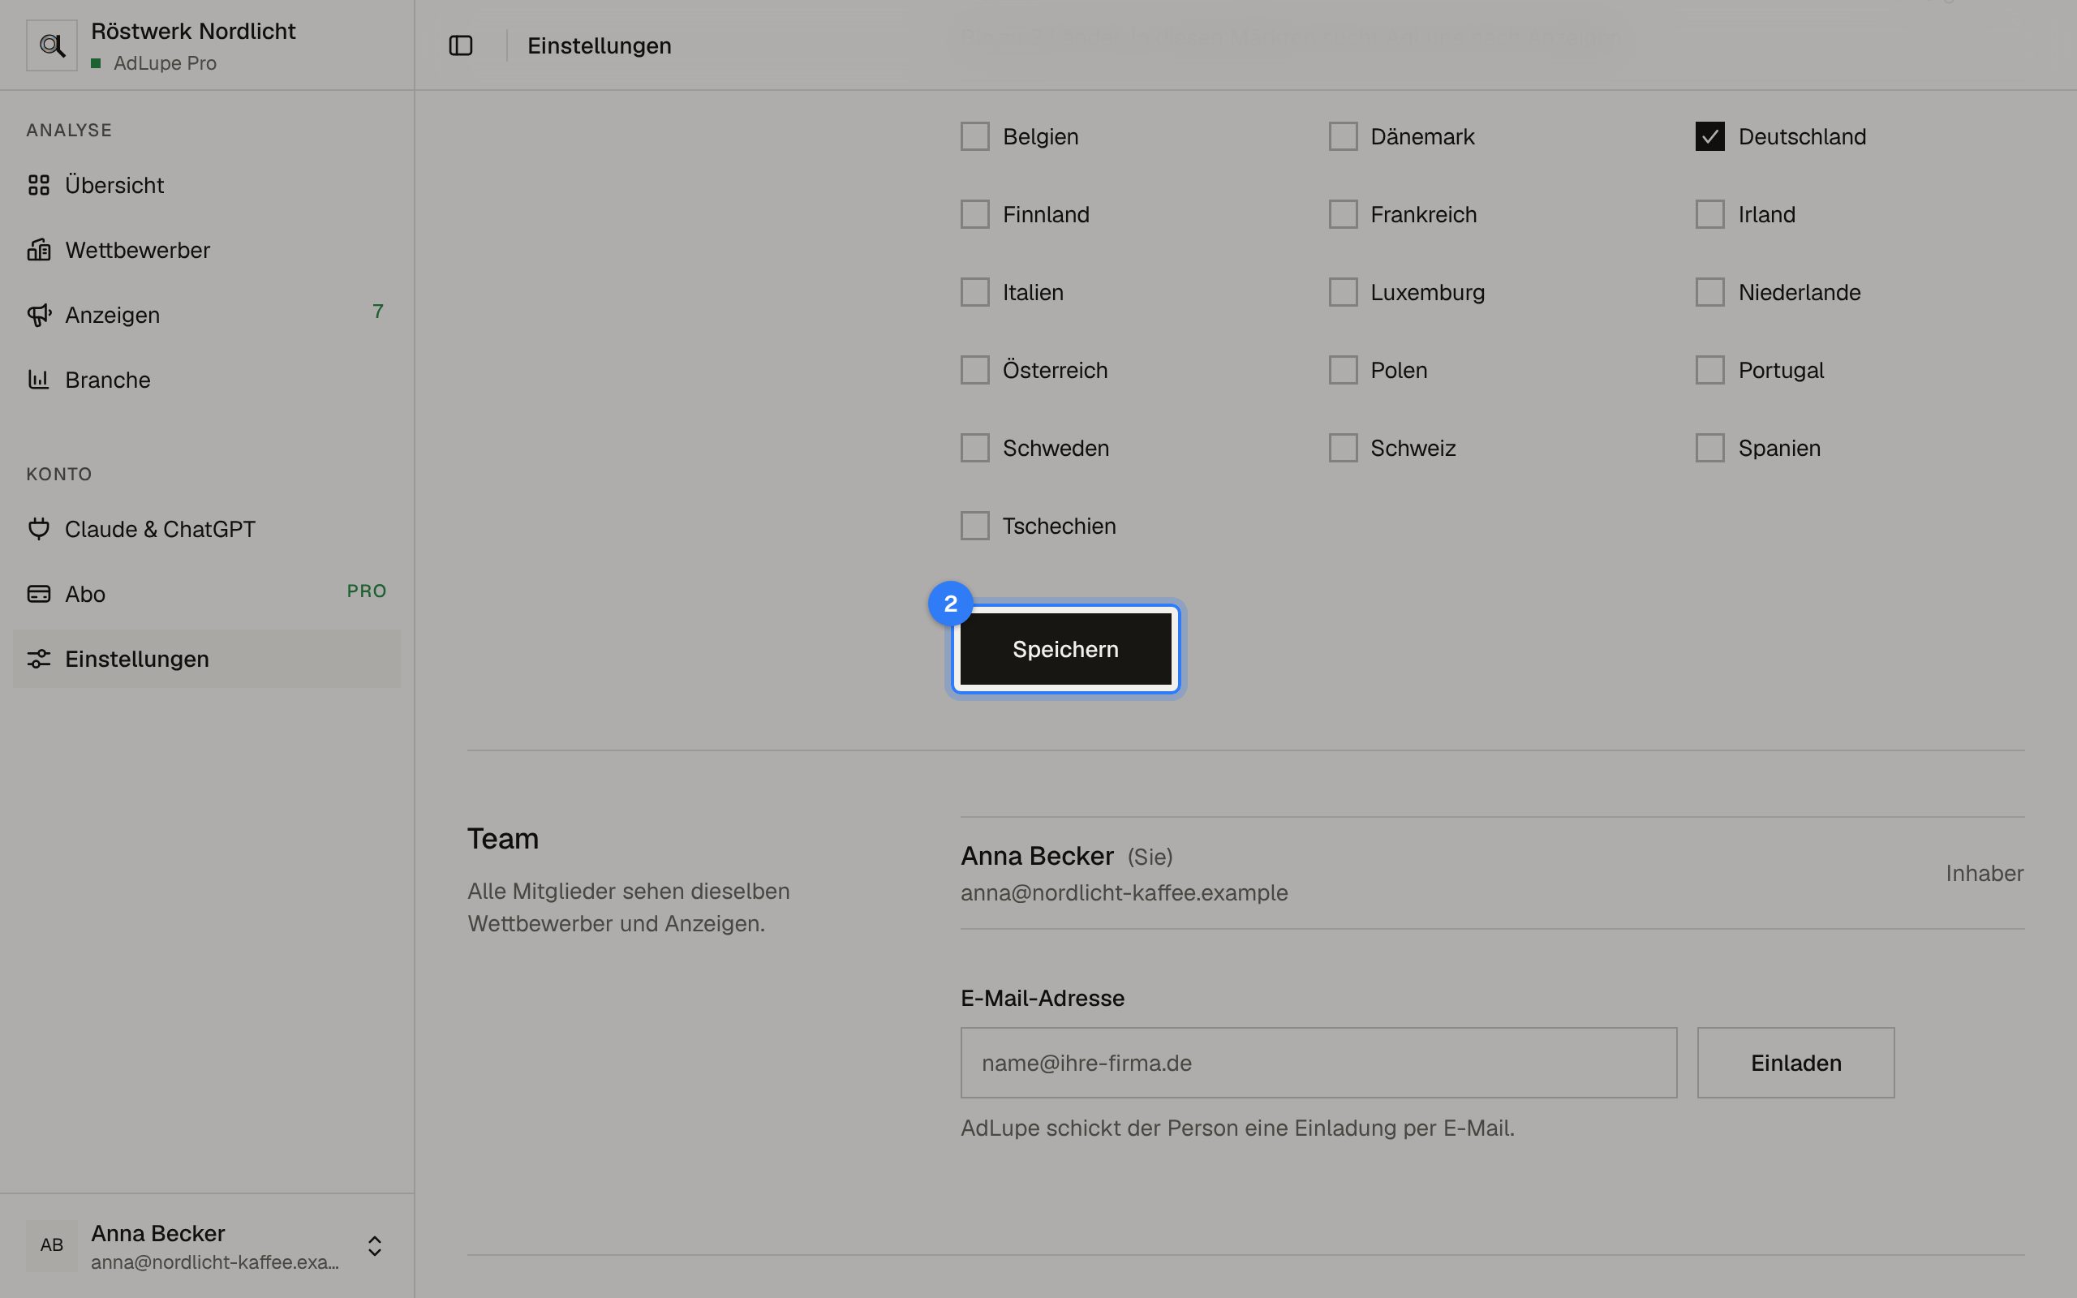Check the Tschechien checkbox
Screen dimensions: 2077x1298
pos(975,526)
